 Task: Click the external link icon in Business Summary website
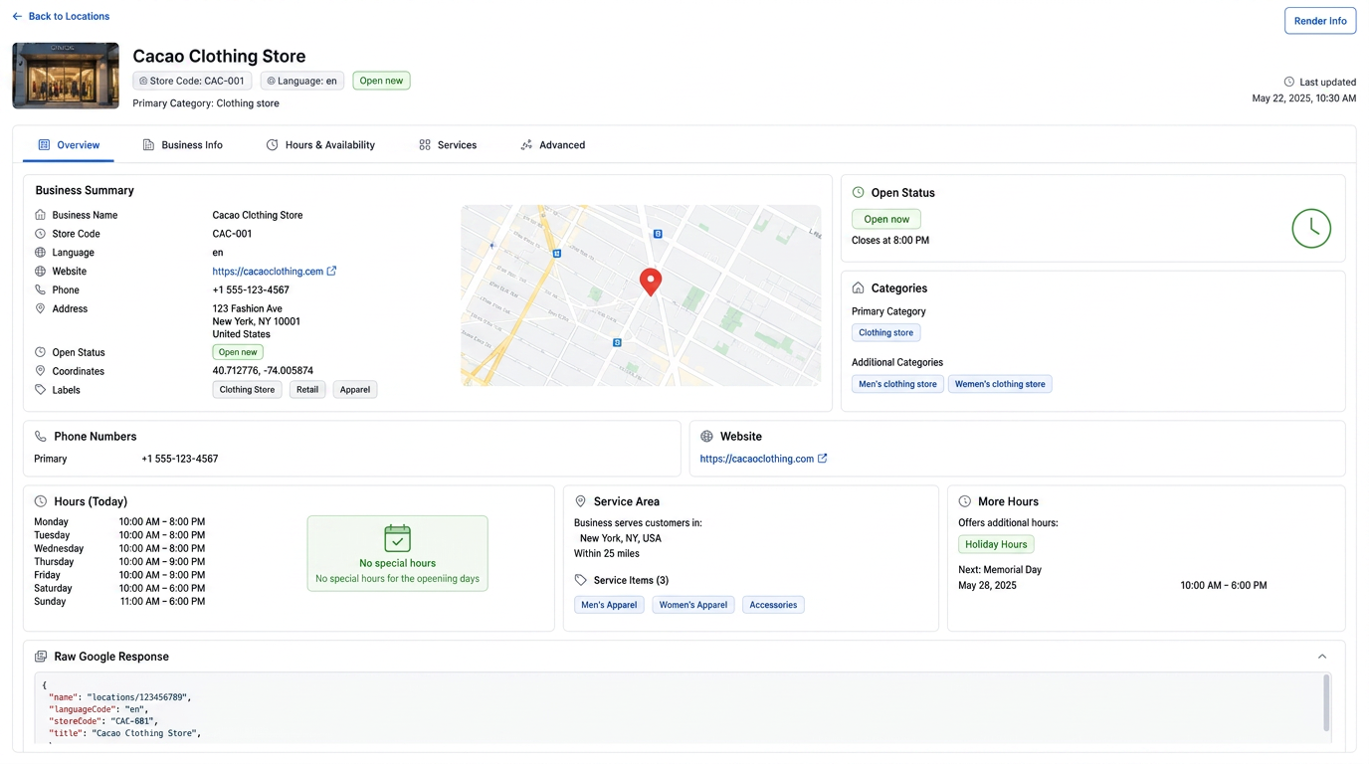(331, 271)
